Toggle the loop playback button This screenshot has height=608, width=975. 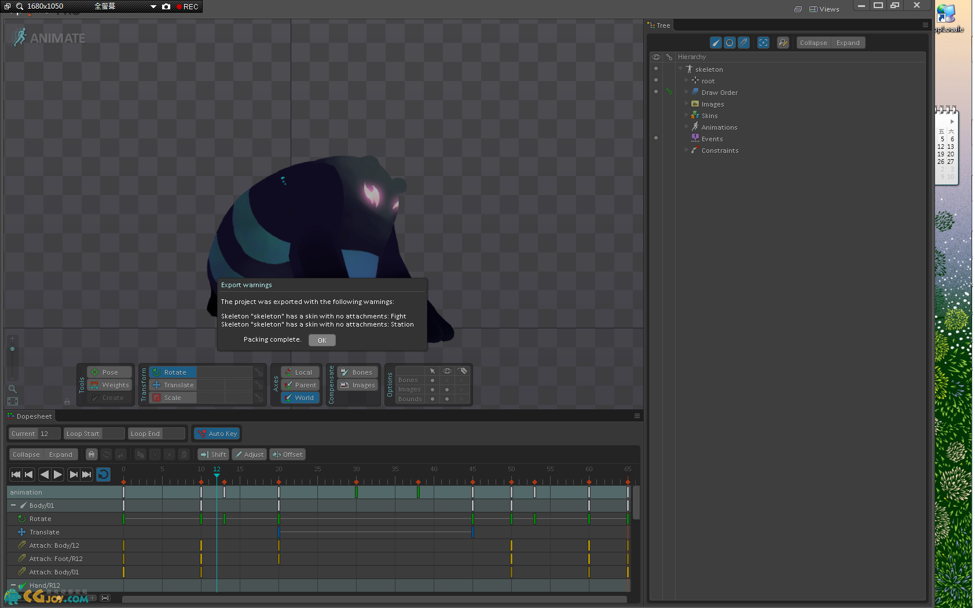(103, 475)
